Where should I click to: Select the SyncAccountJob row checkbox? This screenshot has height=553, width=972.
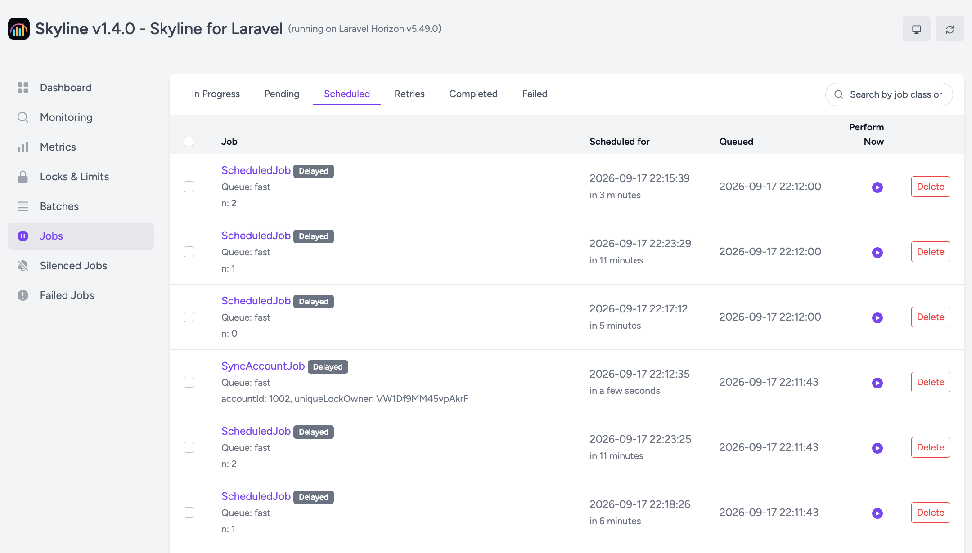(x=189, y=382)
